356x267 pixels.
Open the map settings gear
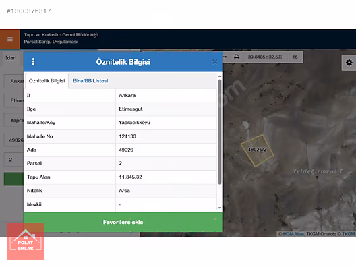coord(349,63)
